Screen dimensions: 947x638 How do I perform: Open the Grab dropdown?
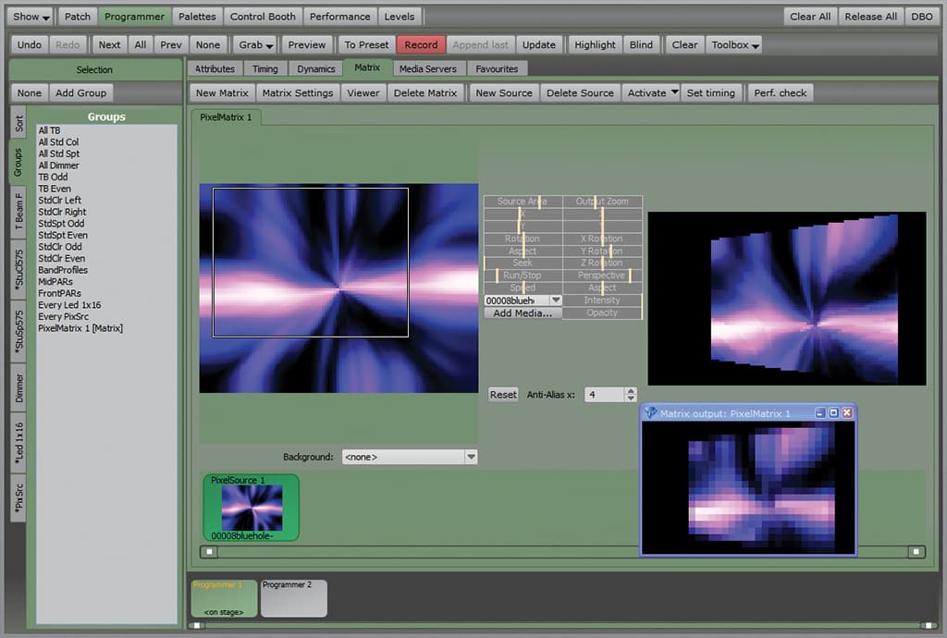tap(255, 44)
